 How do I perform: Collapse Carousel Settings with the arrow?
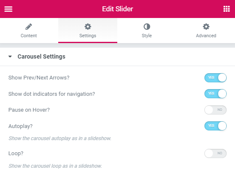coord(10,56)
